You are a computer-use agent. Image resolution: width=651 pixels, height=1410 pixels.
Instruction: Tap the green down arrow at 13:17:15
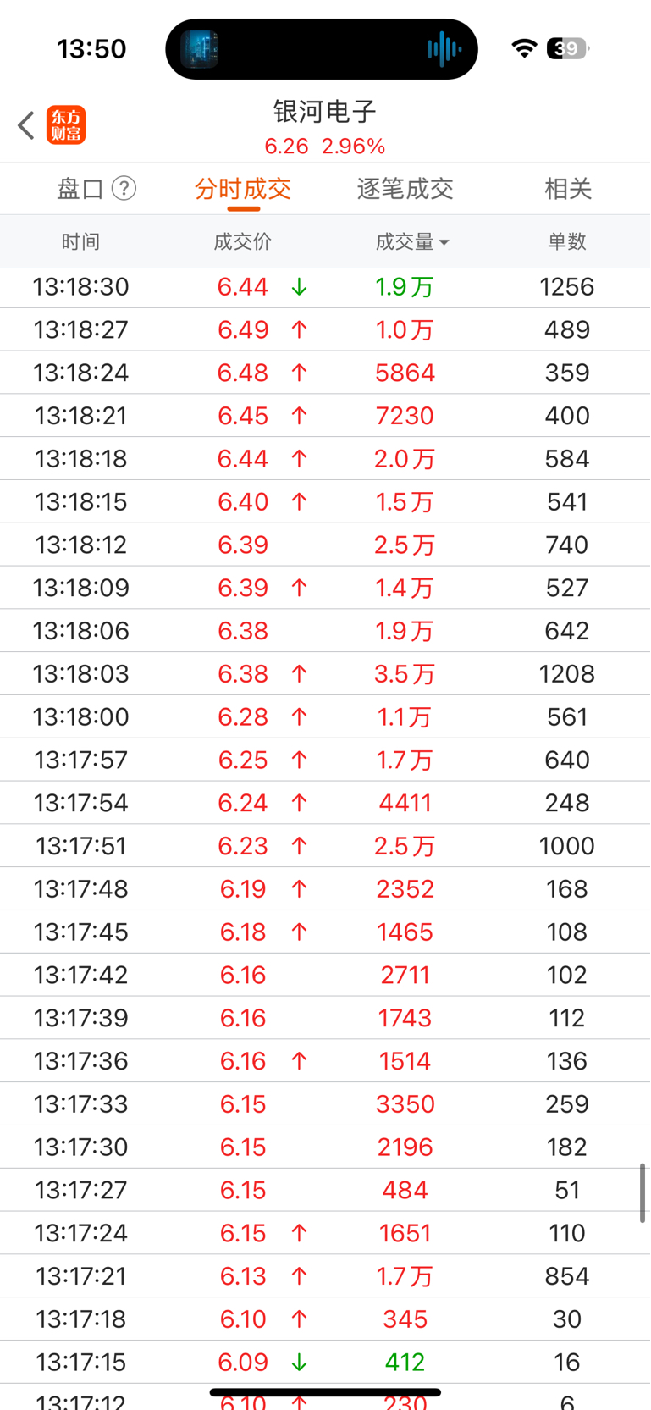(x=299, y=1363)
